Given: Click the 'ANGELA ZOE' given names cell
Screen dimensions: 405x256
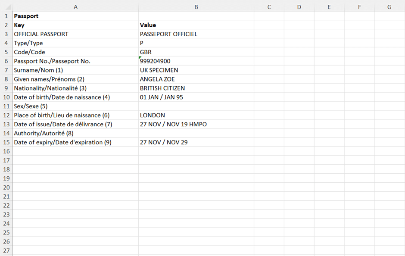Looking at the screenshot, I should [196, 79].
